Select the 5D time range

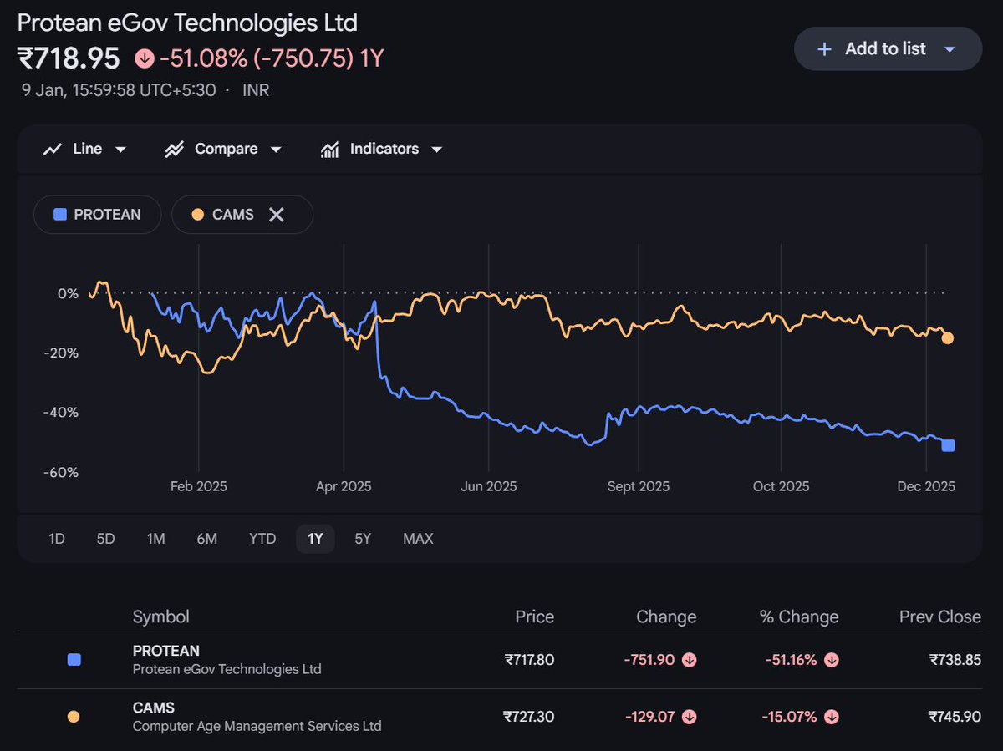105,539
